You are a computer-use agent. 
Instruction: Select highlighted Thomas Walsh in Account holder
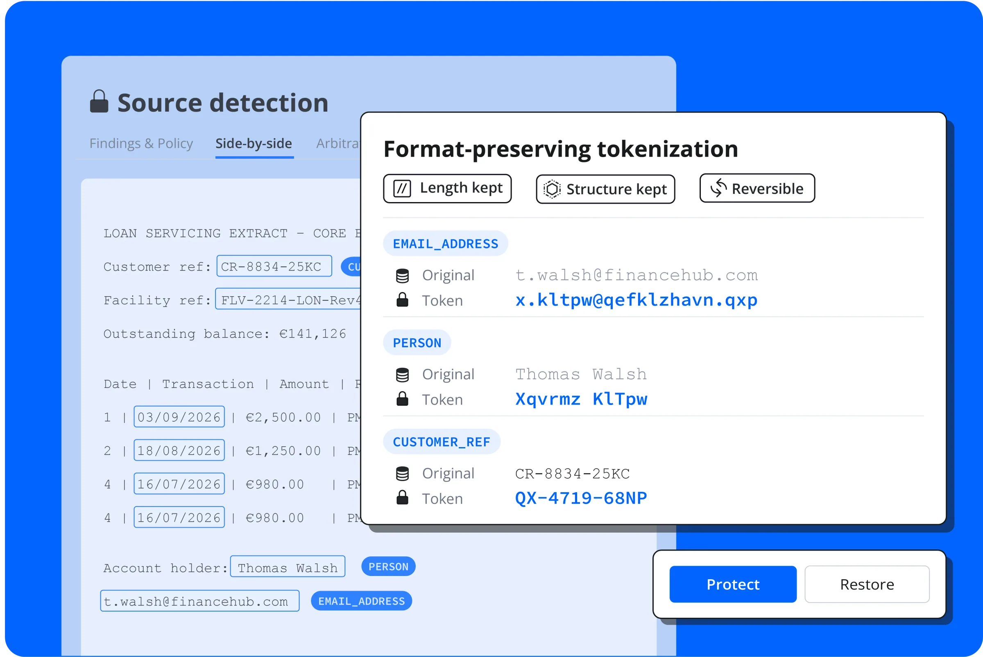[288, 567]
